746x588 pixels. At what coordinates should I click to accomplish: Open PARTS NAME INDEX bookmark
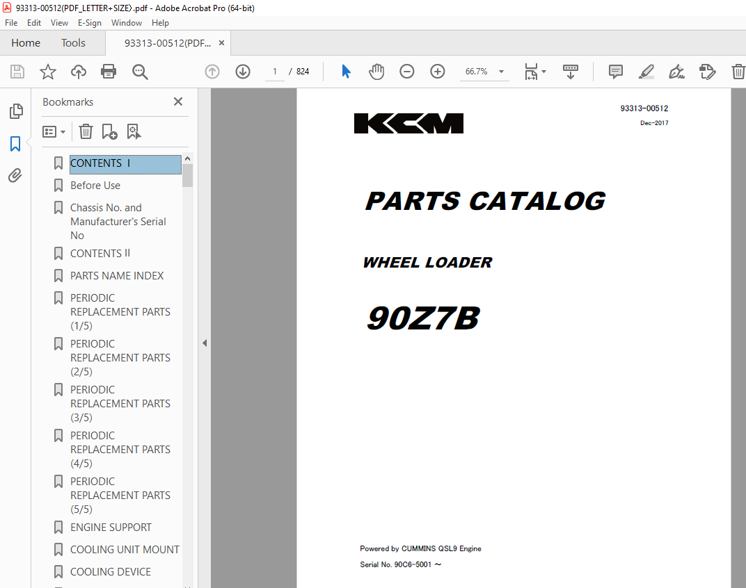coord(117,276)
